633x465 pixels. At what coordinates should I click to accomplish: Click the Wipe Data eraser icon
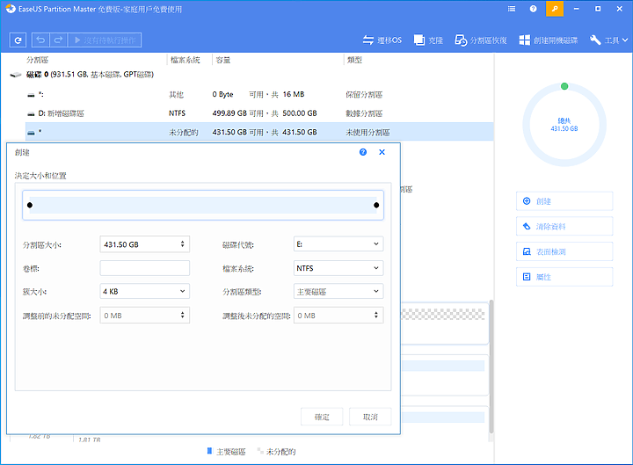point(527,226)
